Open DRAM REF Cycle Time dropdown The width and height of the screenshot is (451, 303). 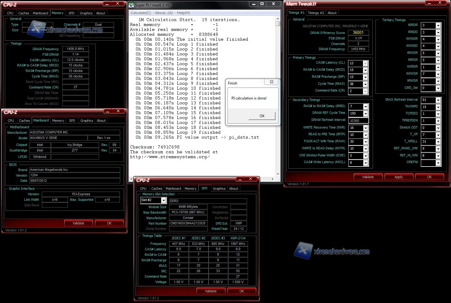(365, 114)
